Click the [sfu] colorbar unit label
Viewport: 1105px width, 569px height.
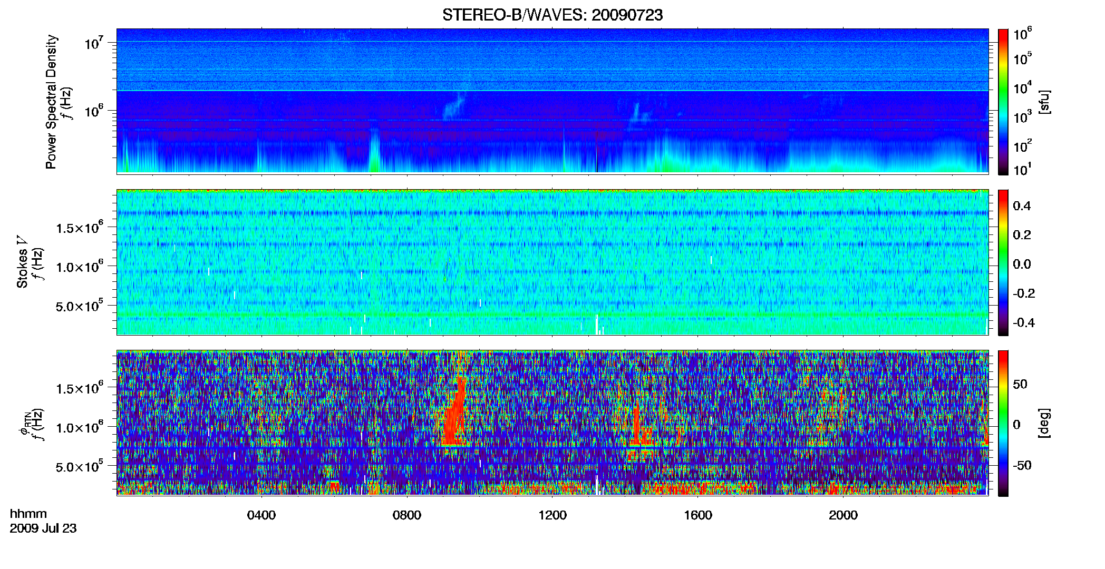[x=1044, y=102]
